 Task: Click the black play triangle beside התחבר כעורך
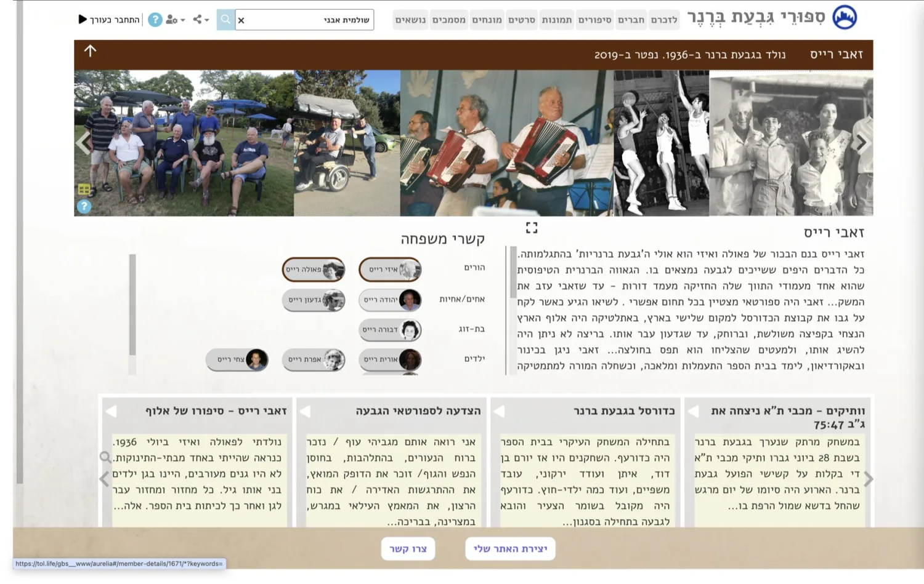pos(83,19)
